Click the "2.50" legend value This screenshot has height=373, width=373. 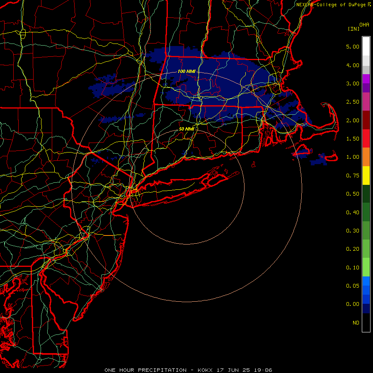pos(353,102)
